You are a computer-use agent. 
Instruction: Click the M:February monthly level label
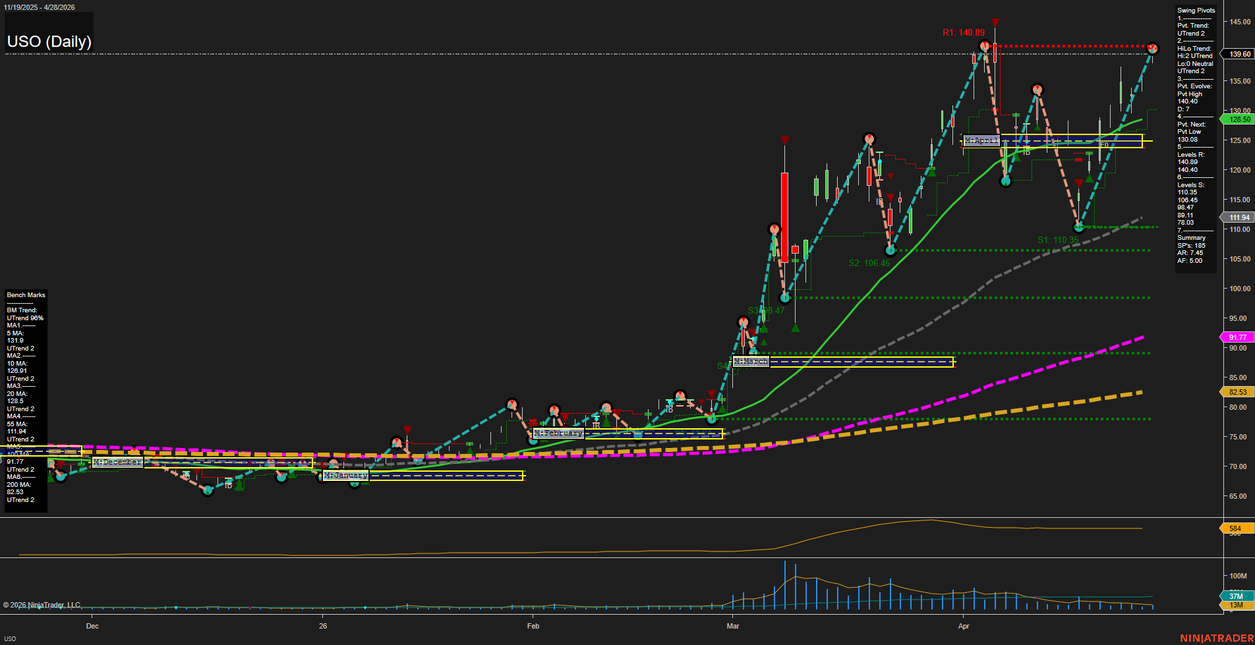558,434
